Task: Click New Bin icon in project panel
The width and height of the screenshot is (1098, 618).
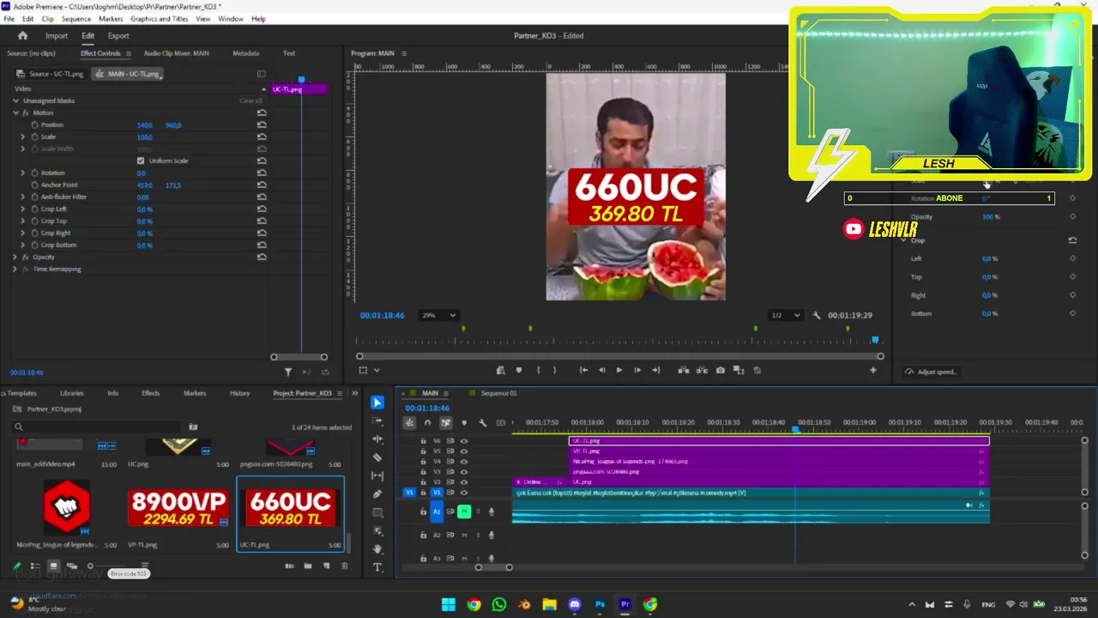Action: pos(308,566)
